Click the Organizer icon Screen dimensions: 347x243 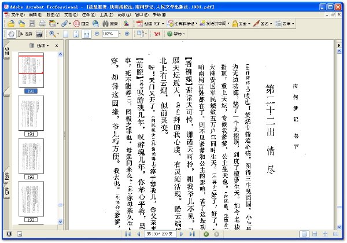click(x=53, y=24)
